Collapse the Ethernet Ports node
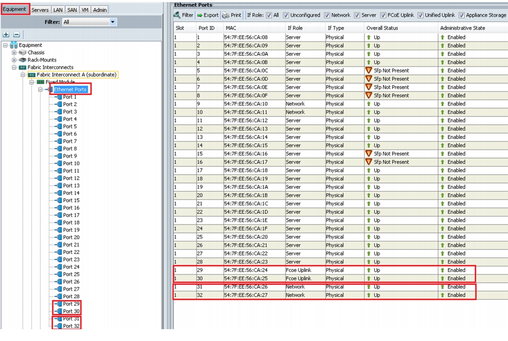508x341 pixels. [x=41, y=89]
